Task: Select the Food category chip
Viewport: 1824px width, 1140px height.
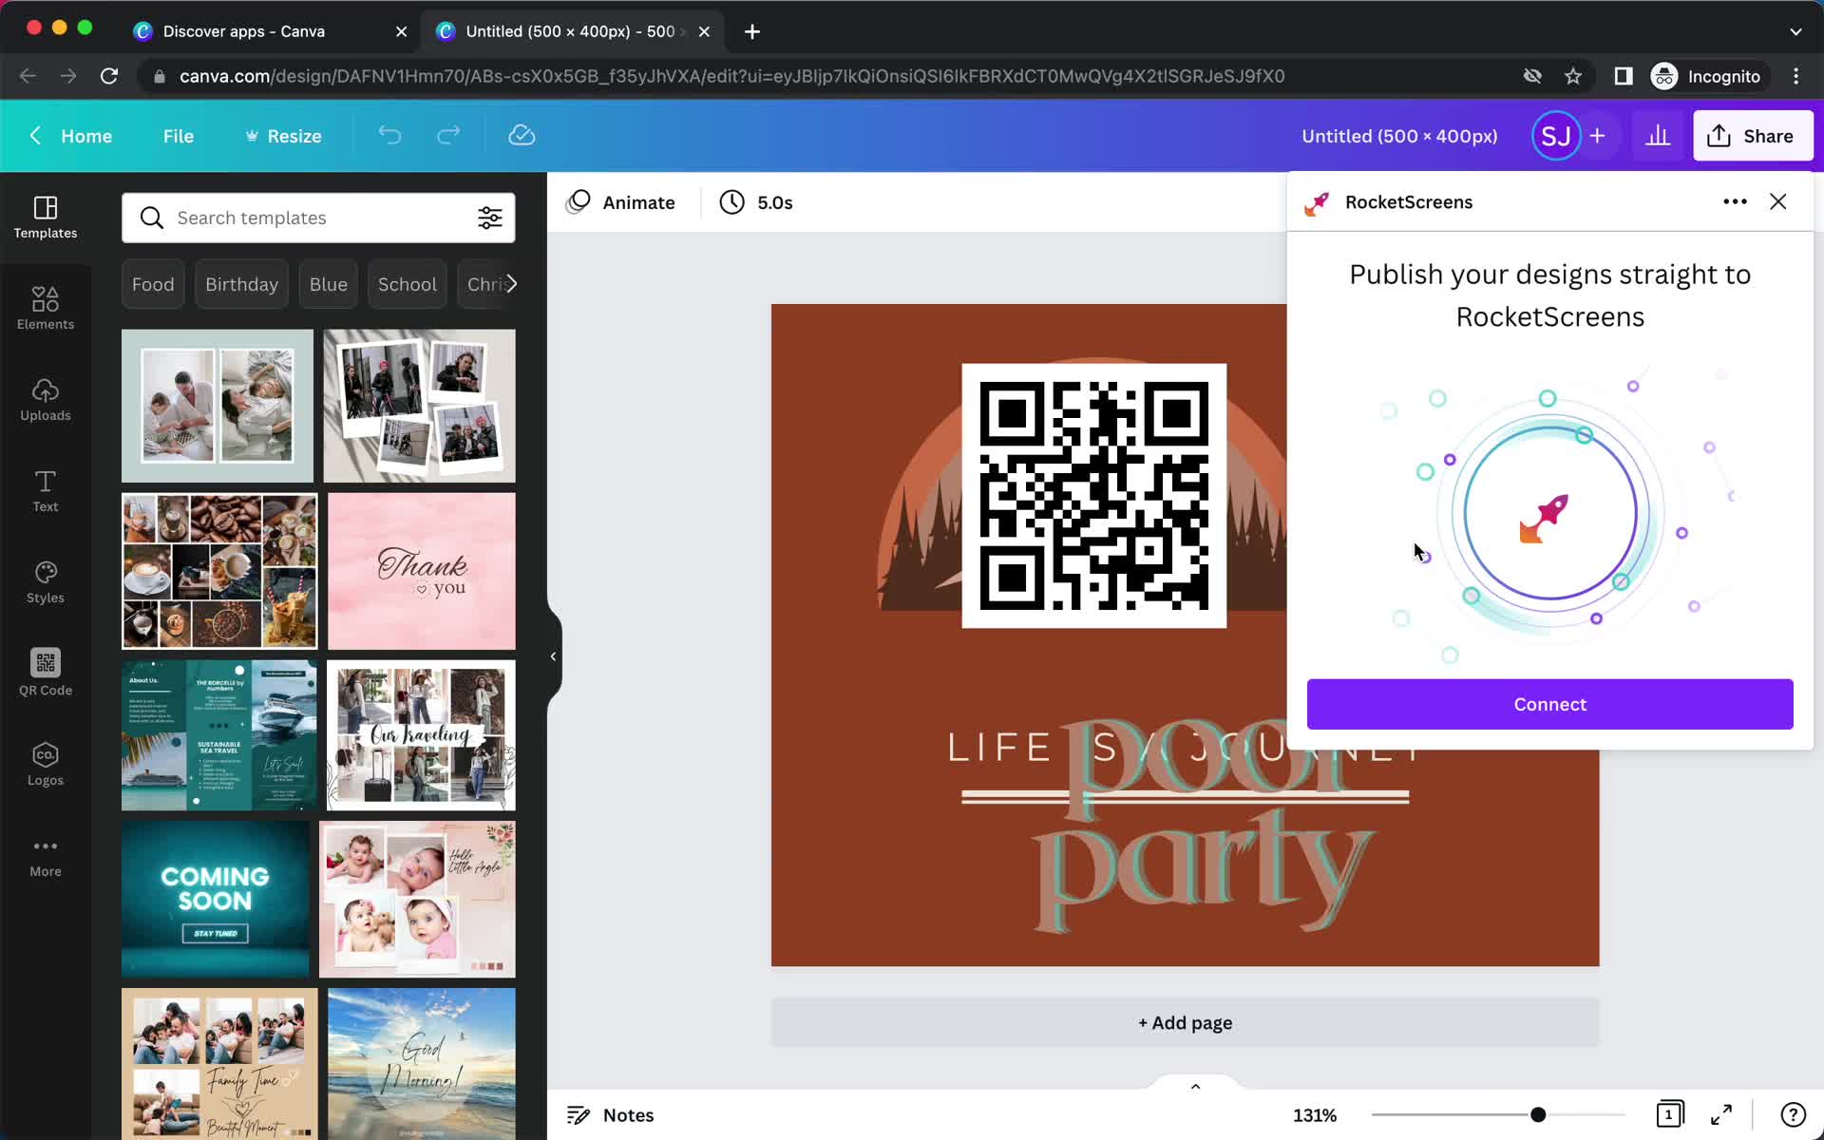Action: (153, 284)
